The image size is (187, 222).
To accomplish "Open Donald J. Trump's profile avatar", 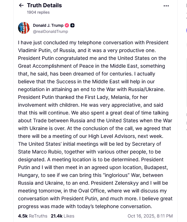I will (x=24, y=28).
